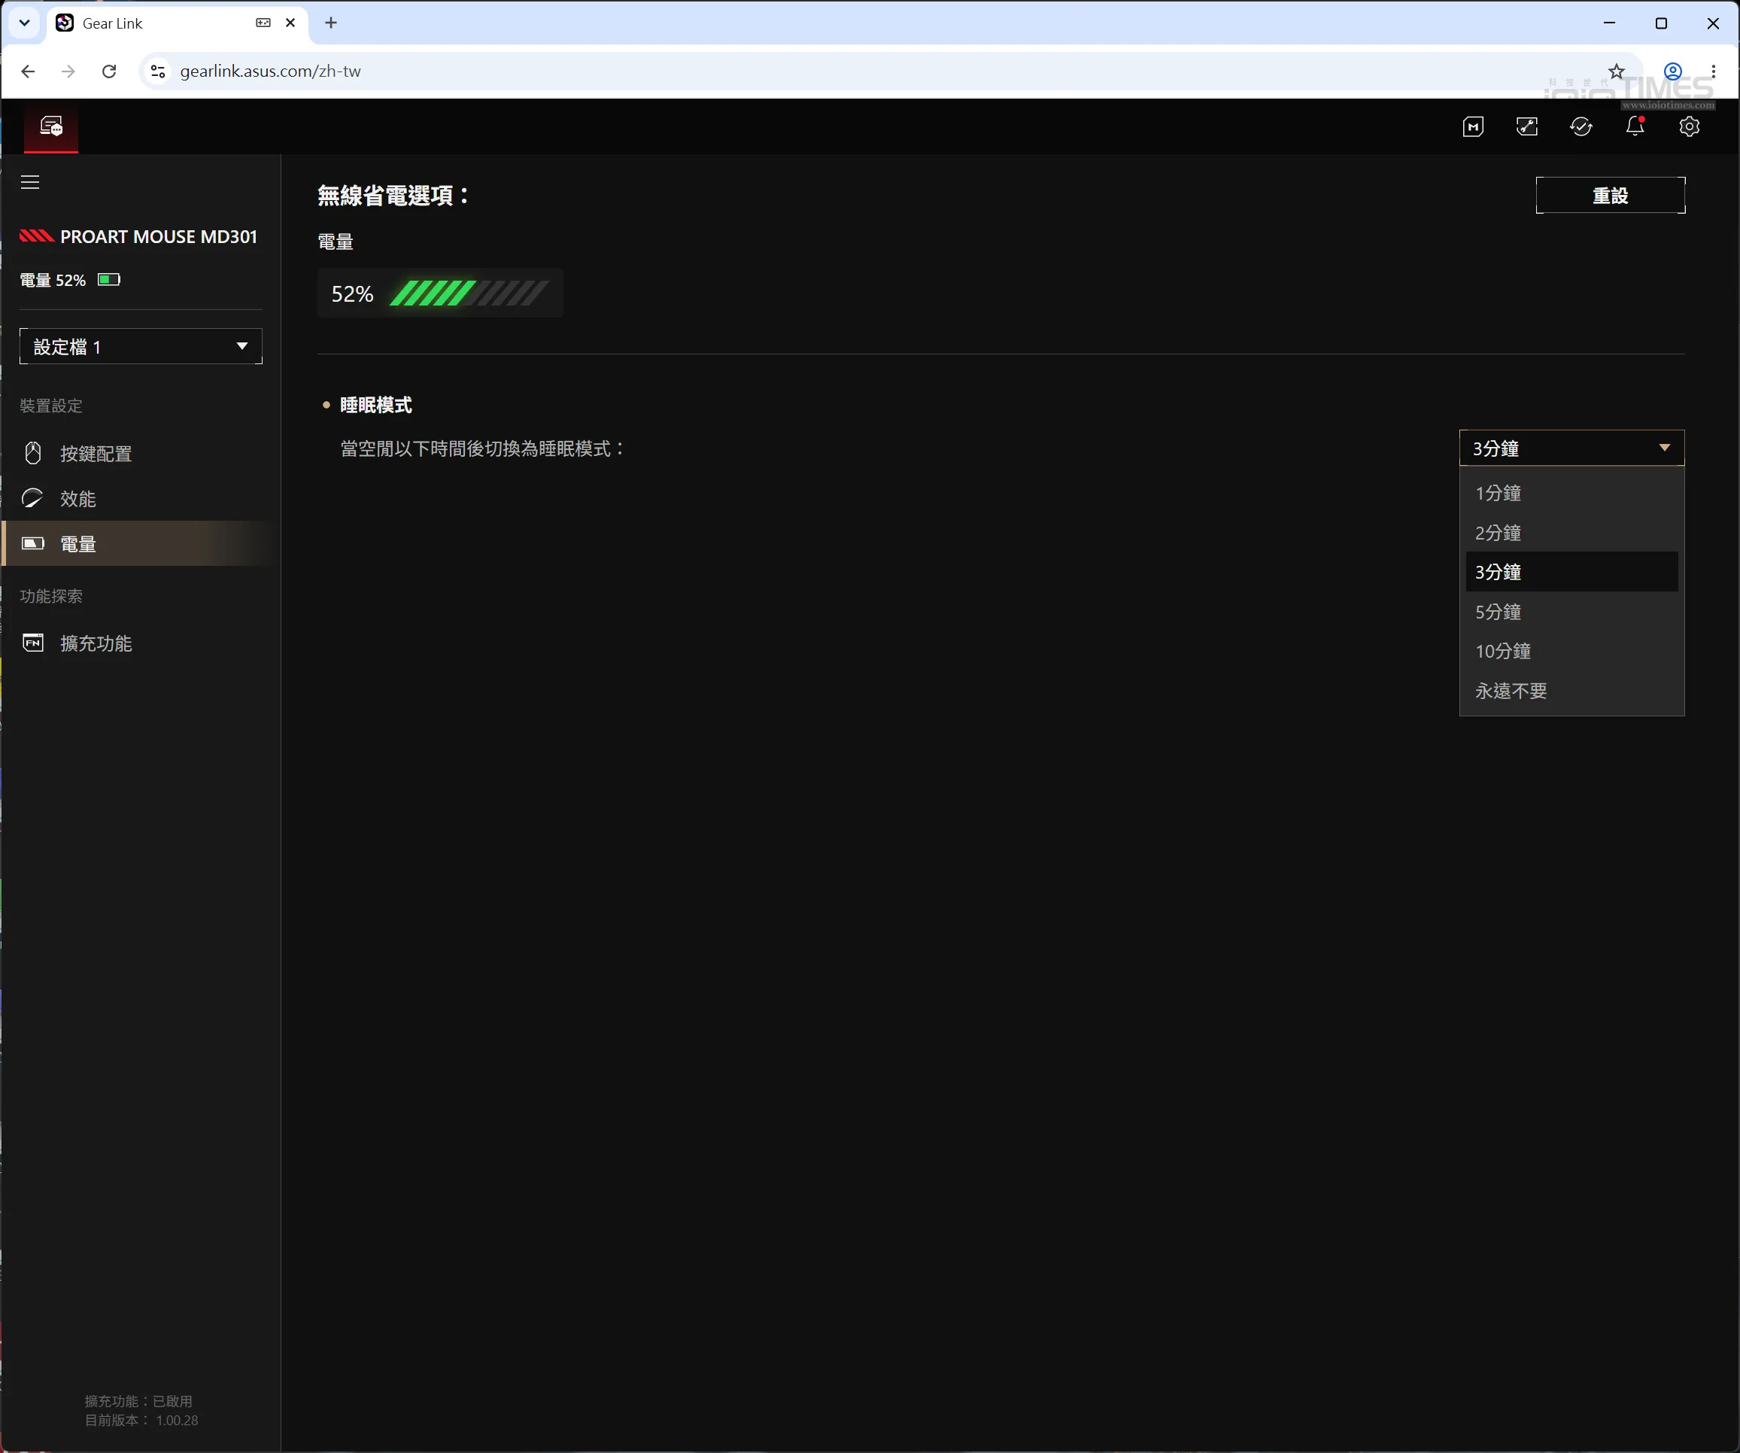
Task: Click the FN icon beside 擴充功能
Action: (x=33, y=643)
